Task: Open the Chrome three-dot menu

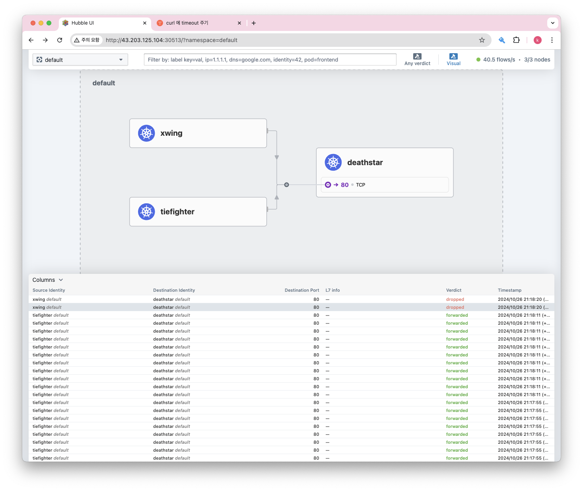Action: [552, 40]
